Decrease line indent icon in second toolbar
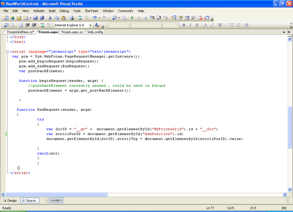Image resolution: width=293 pixels, height=212 pixels. point(27,25)
